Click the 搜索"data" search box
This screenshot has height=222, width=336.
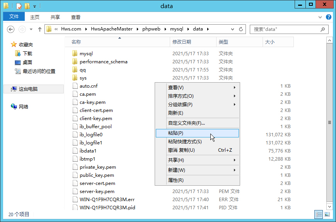coord(285,29)
